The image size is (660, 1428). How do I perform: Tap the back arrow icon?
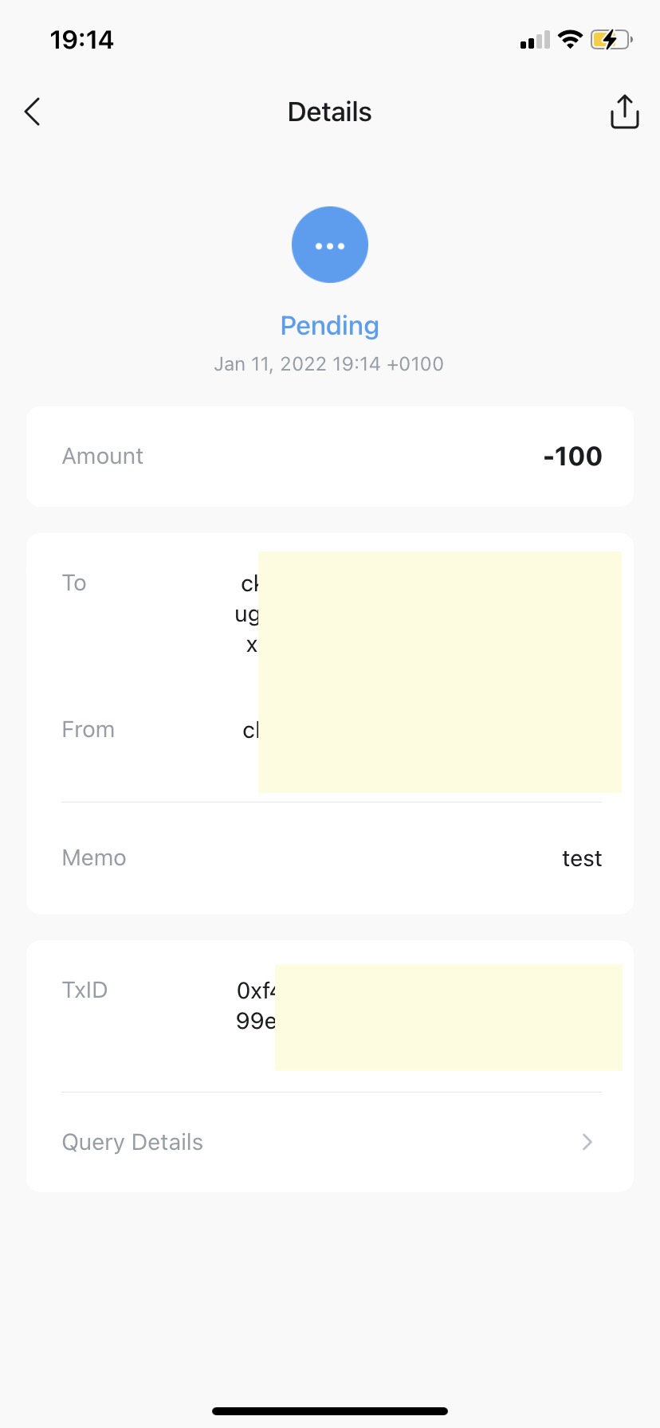pyautogui.click(x=33, y=112)
